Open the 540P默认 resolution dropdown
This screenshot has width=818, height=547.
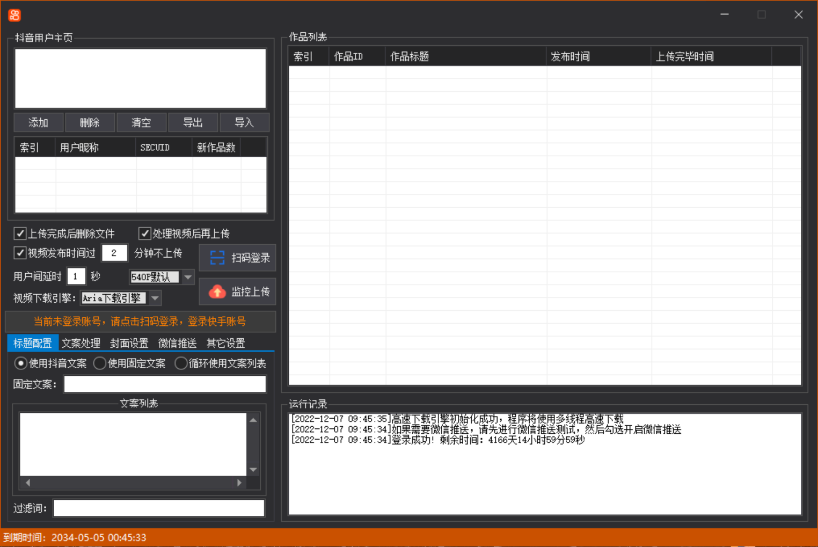pyautogui.click(x=187, y=277)
